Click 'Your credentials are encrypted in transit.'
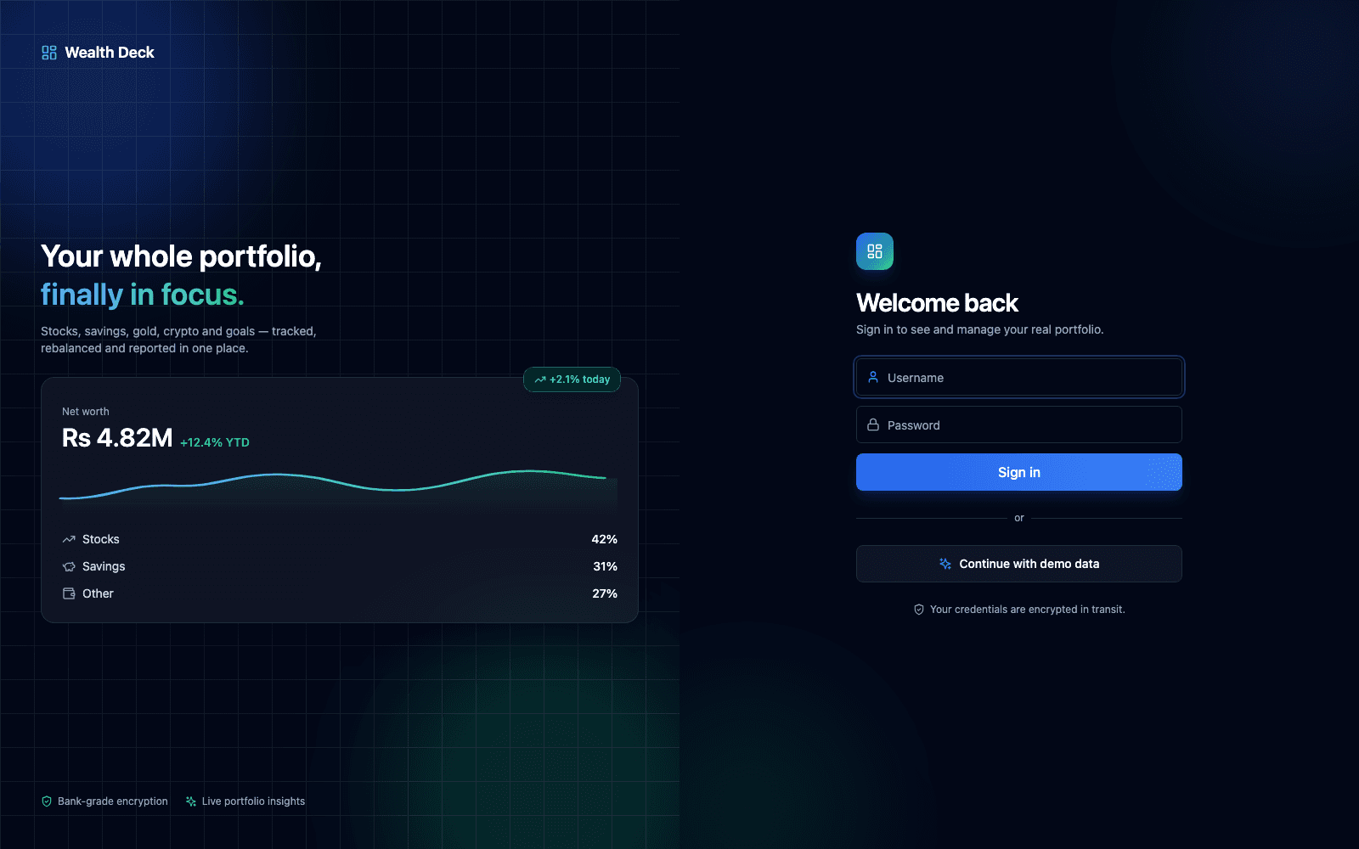 pos(1028,610)
